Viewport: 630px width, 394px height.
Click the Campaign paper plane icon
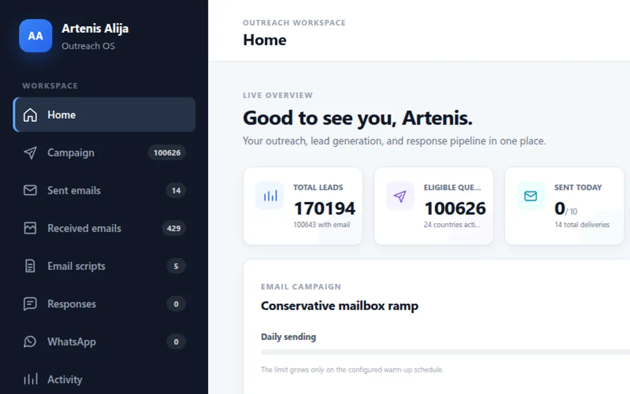30,153
